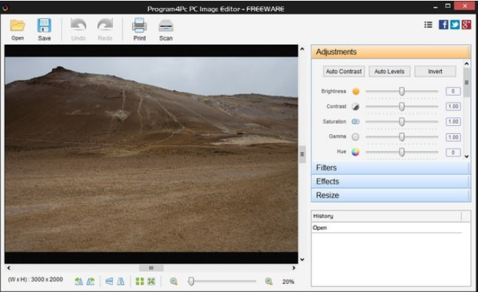Click the Contrast slider handle

402,106
